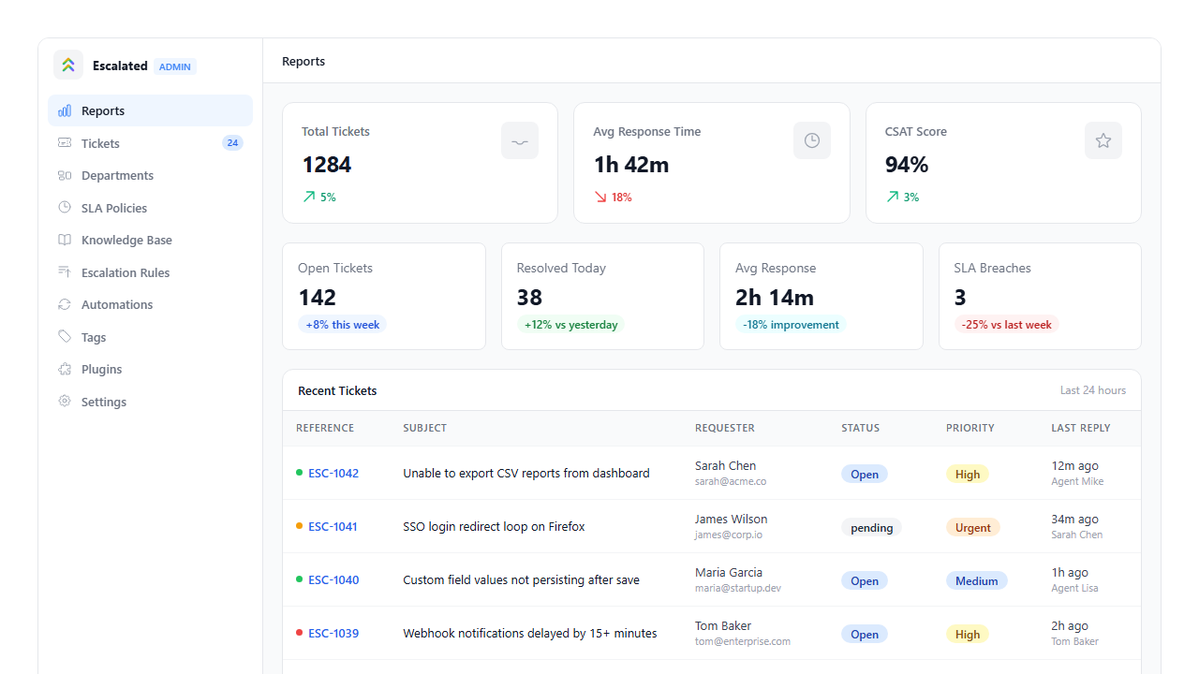This screenshot has width=1199, height=674.
Task: Click the Escalated logo icon
Action: (x=68, y=65)
